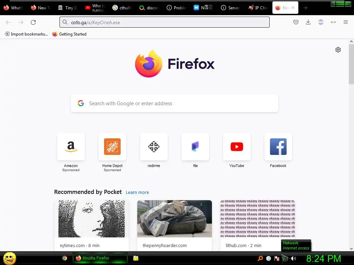Click the back navigation arrow
354x265 pixels.
(8, 22)
